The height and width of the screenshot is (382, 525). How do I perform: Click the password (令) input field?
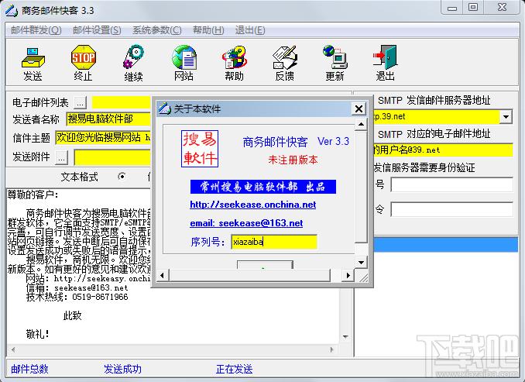[x=451, y=209]
